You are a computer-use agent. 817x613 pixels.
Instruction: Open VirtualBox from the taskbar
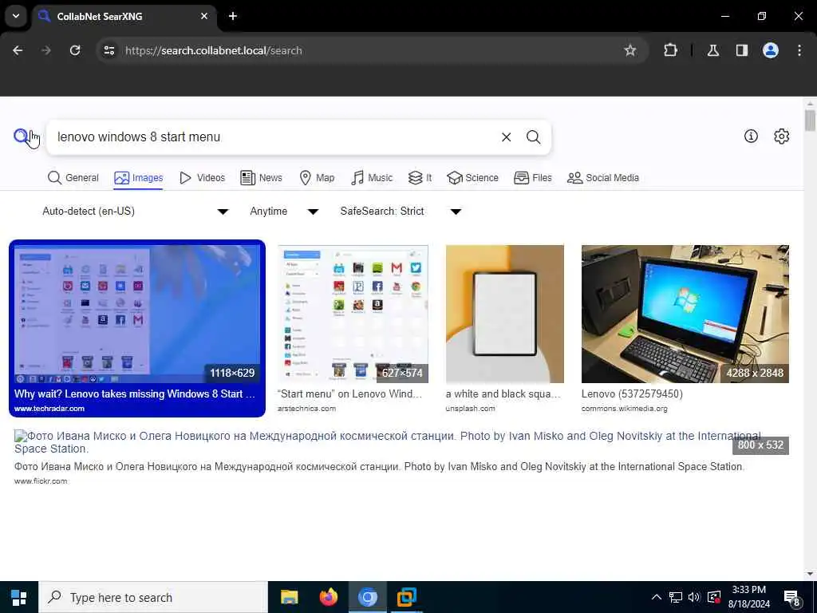pyautogui.click(x=406, y=597)
